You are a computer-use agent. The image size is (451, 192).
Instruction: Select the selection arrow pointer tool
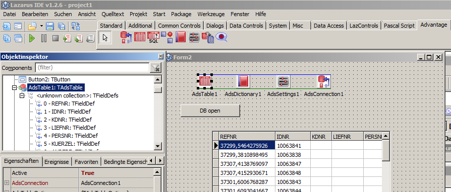[105, 38]
